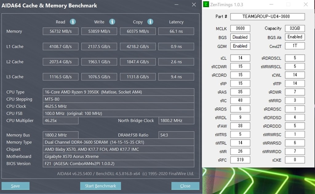
Task: Click ZenTimings Part # field TEAMGROUP-UD4-3600
Action: pos(267,17)
